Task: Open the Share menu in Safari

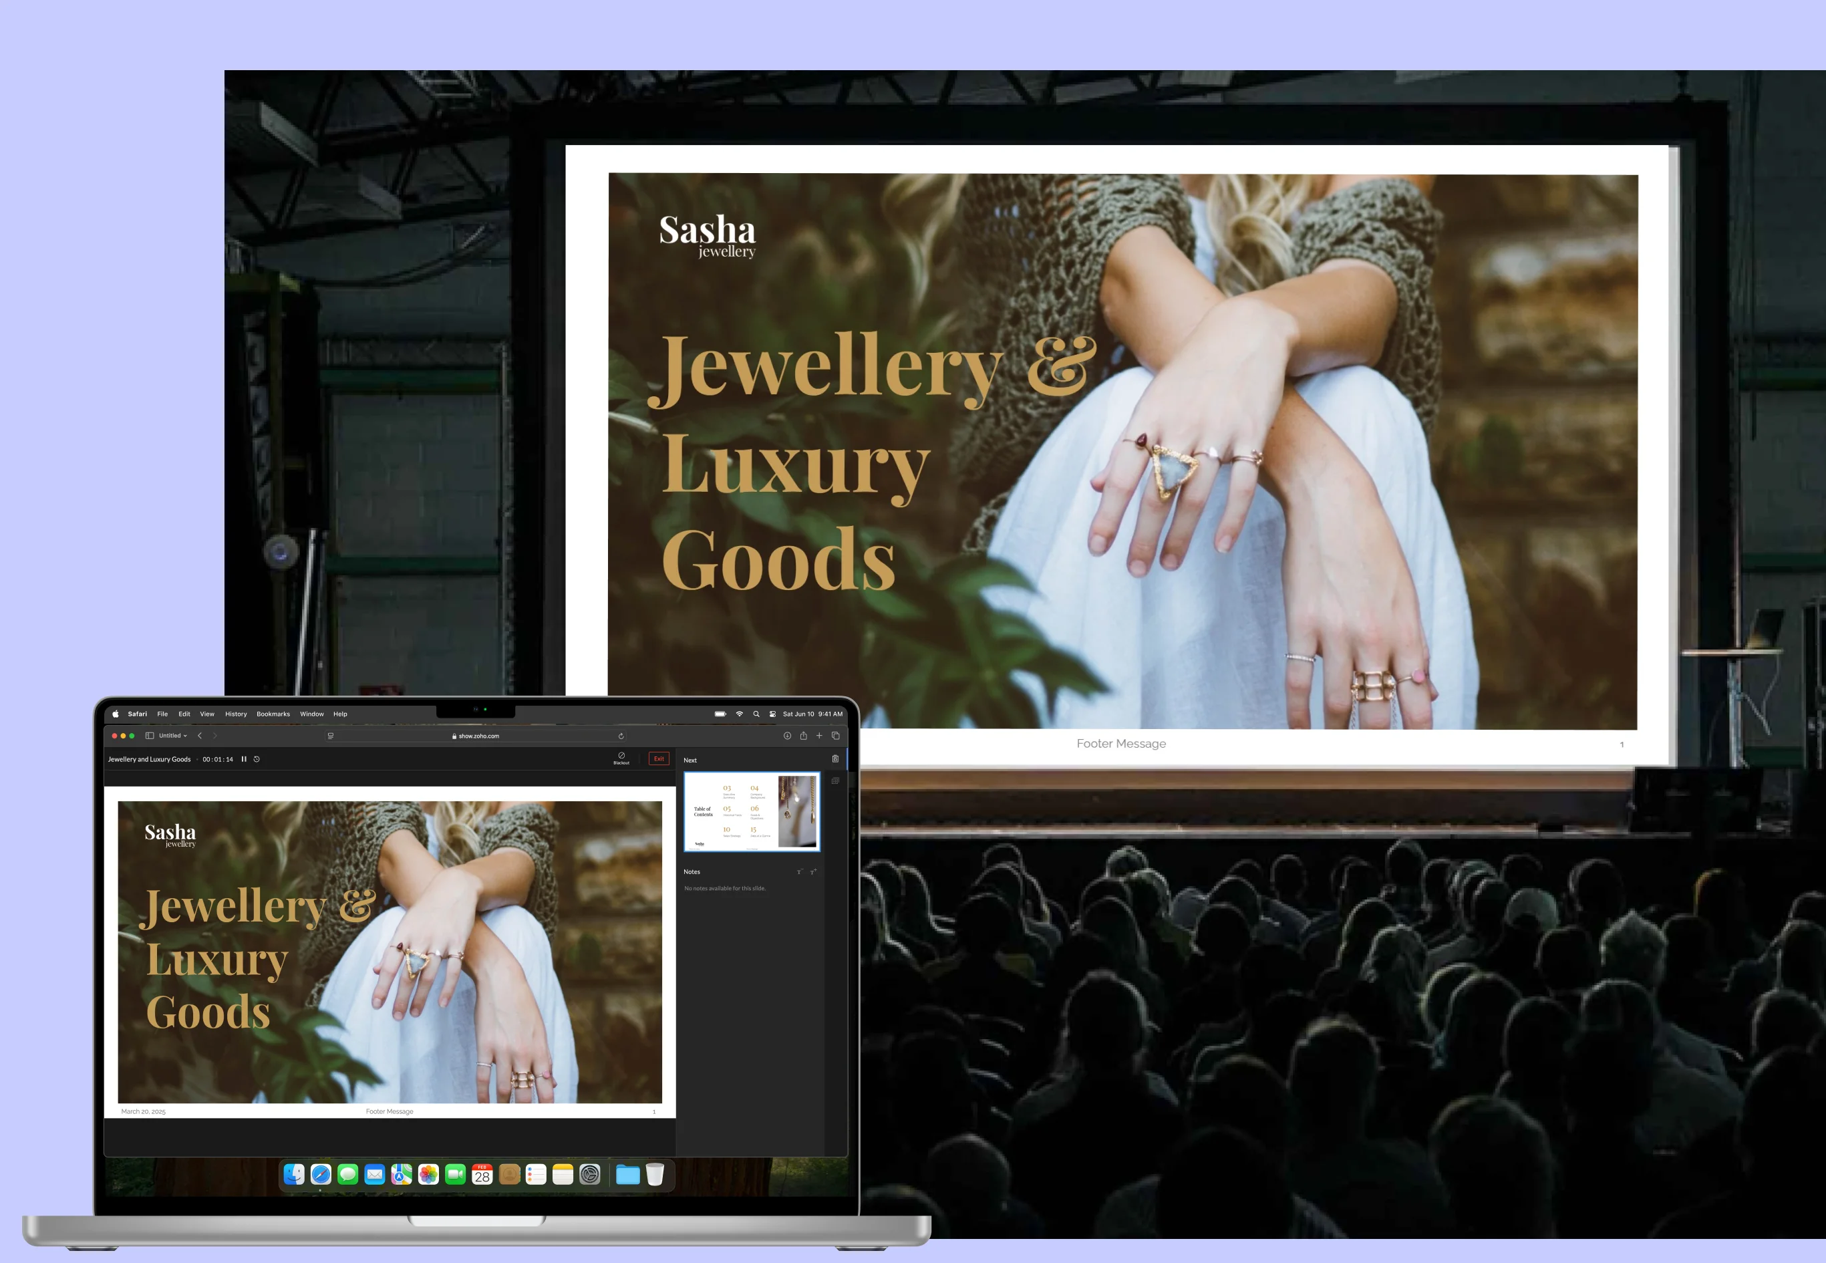Action: pos(803,736)
